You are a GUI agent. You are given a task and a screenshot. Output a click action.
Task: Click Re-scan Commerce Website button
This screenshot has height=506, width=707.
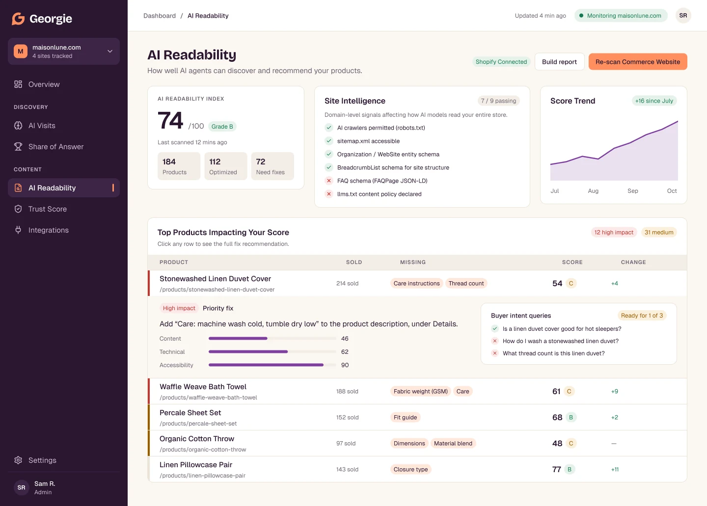click(x=638, y=62)
